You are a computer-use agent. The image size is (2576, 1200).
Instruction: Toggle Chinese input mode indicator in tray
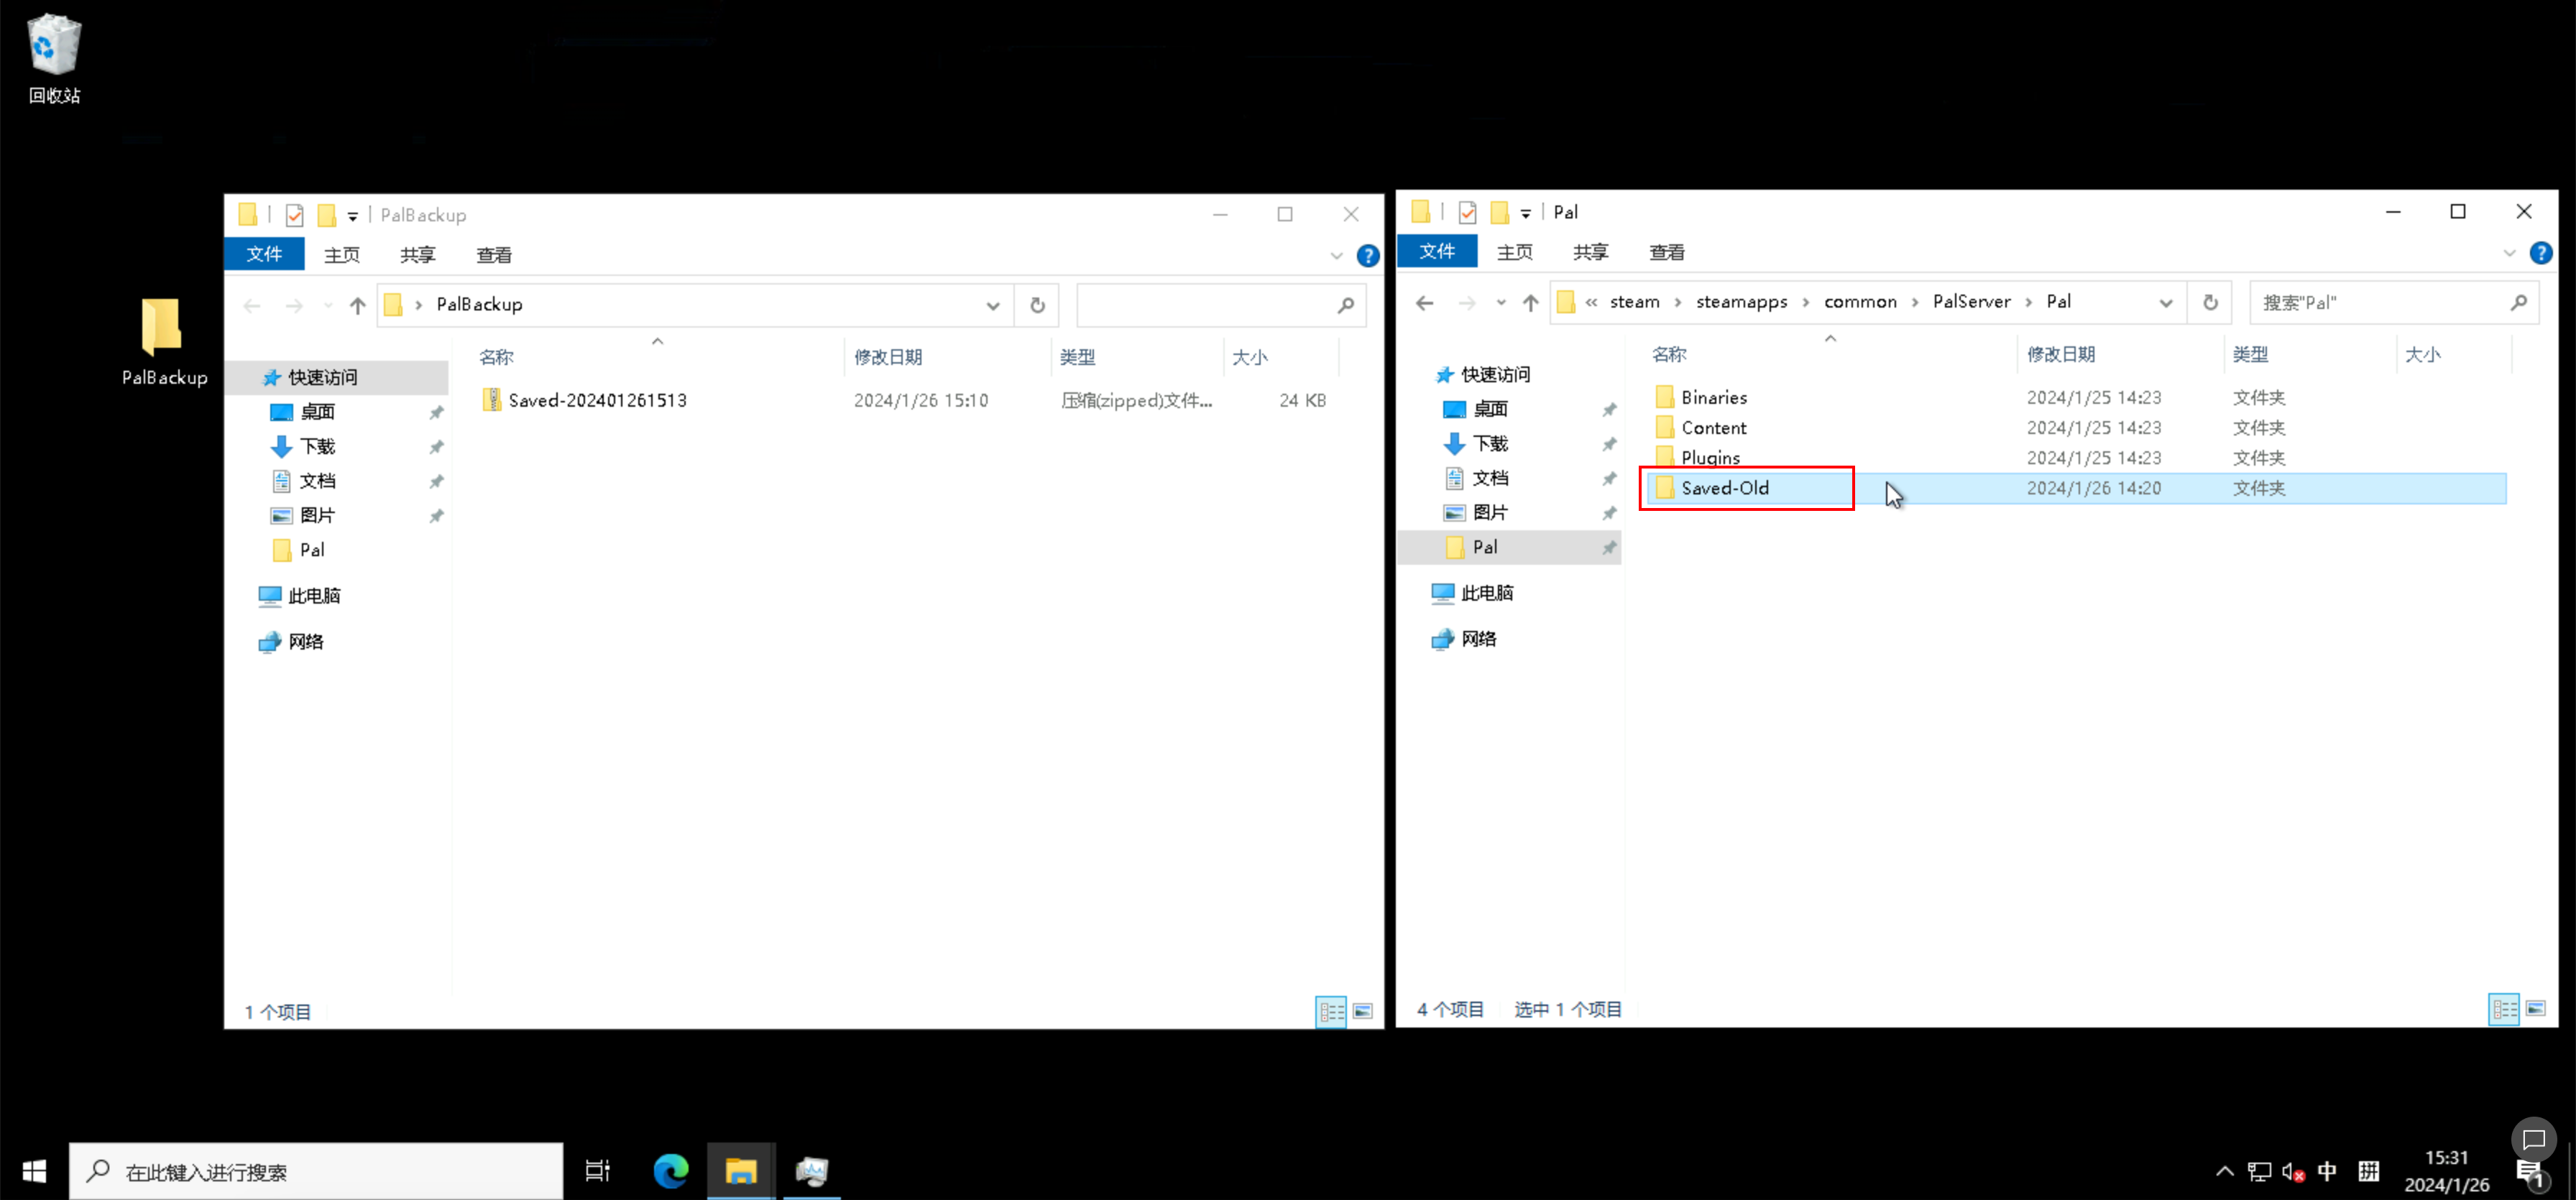(x=2327, y=1171)
